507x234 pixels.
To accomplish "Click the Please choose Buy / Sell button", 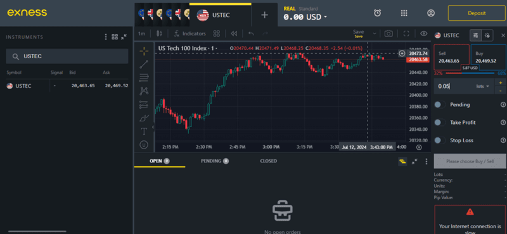I will 470,161.
